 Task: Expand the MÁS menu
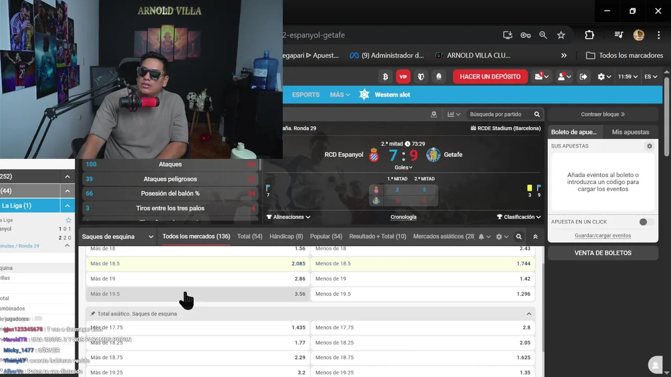(340, 95)
